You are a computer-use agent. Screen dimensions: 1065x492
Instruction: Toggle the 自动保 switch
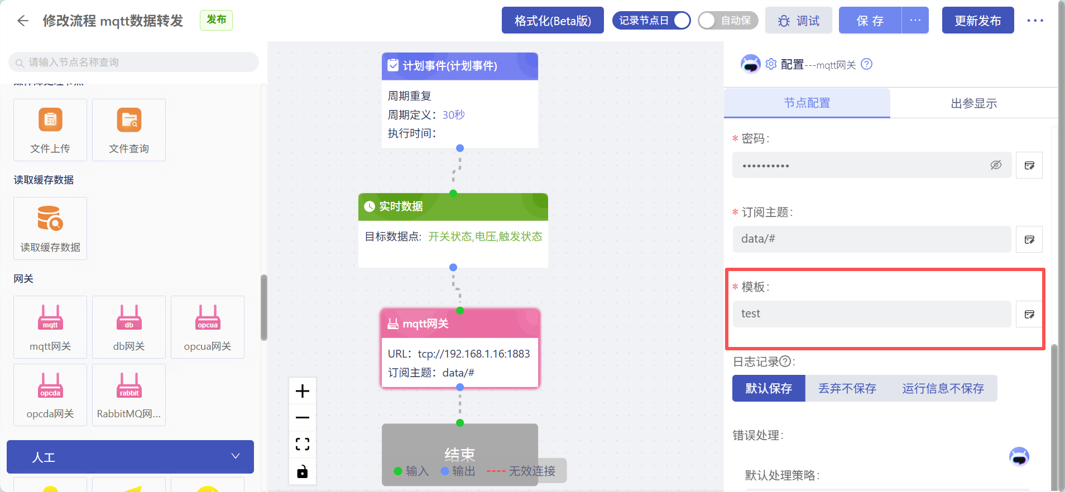pyautogui.click(x=728, y=21)
